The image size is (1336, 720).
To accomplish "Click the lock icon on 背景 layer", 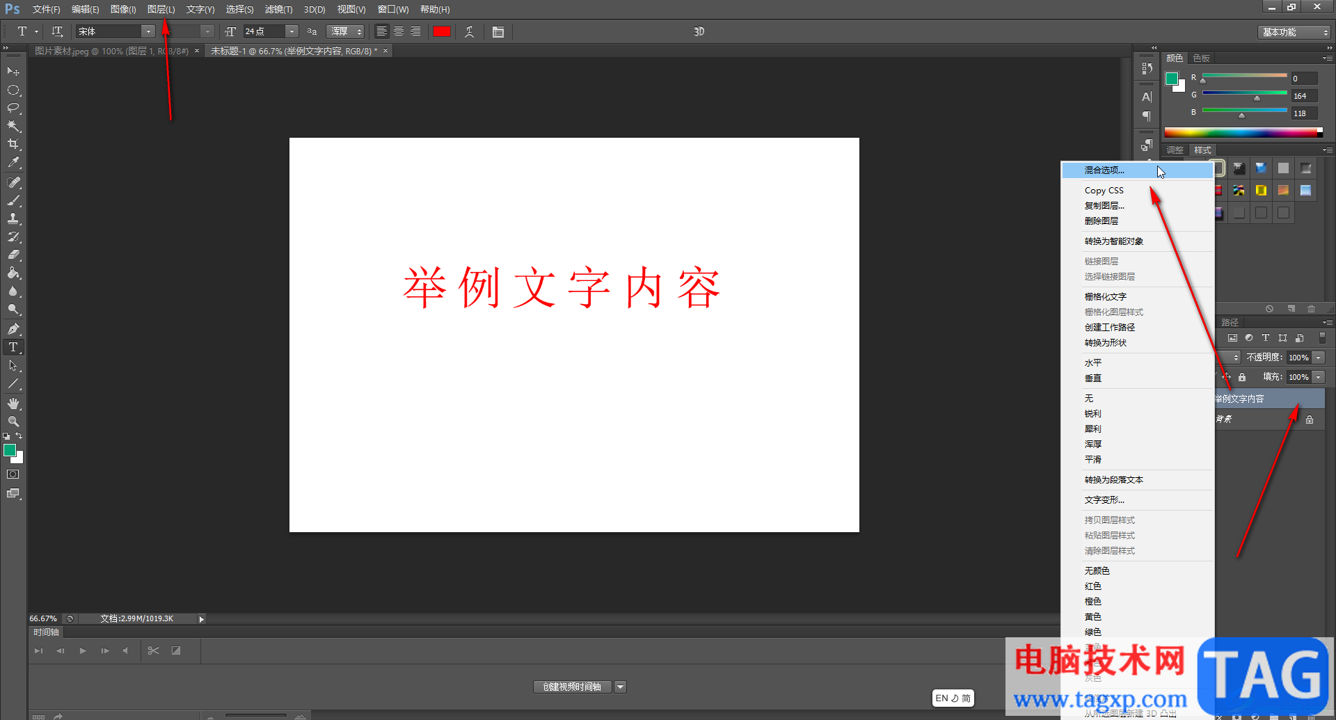I will point(1310,419).
